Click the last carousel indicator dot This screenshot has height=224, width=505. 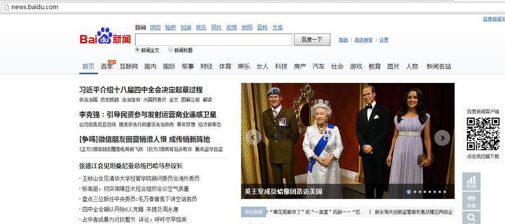pyautogui.click(x=444, y=192)
